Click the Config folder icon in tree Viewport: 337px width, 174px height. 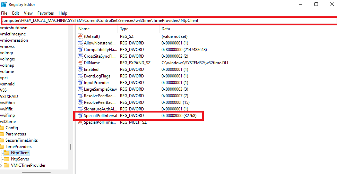point(2,128)
